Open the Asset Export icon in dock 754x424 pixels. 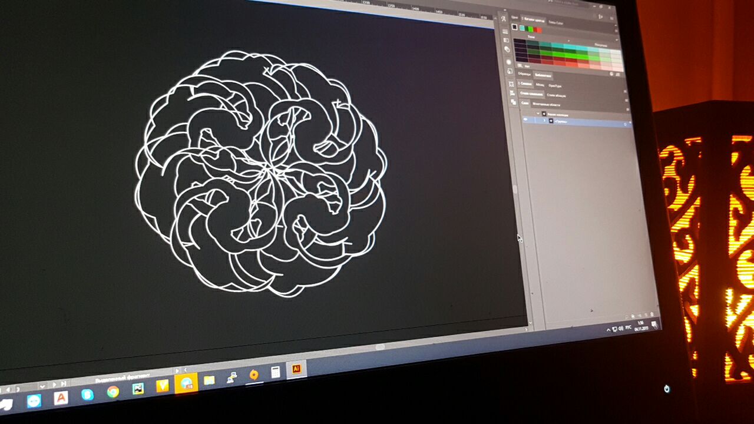(510, 71)
